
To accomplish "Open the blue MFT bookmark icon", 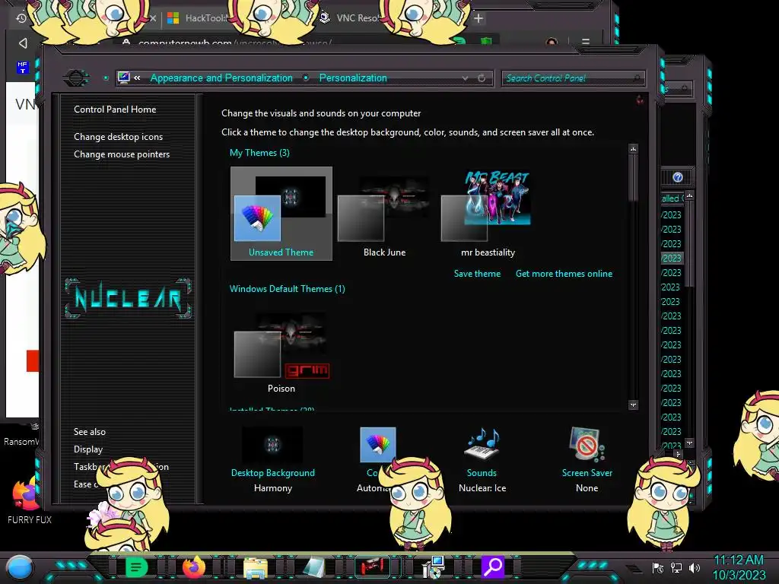I will 22,68.
